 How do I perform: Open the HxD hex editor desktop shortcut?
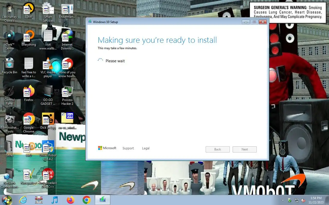[x=29, y=149]
